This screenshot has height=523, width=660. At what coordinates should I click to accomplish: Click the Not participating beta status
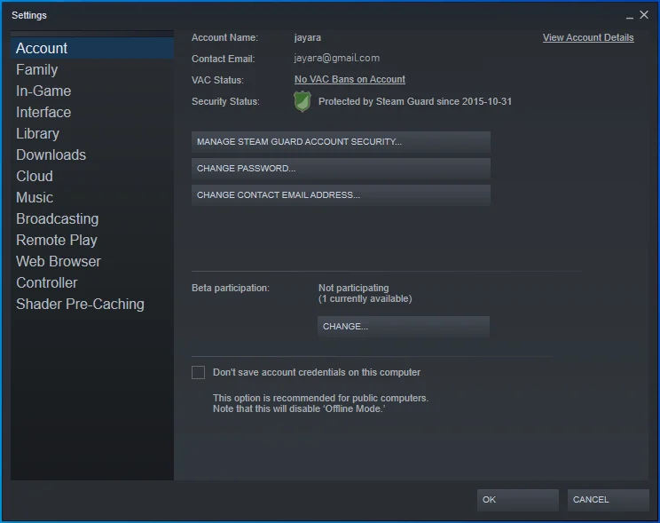pyautogui.click(x=354, y=288)
